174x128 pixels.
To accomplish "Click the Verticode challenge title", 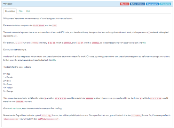I will [x=8, y=4].
